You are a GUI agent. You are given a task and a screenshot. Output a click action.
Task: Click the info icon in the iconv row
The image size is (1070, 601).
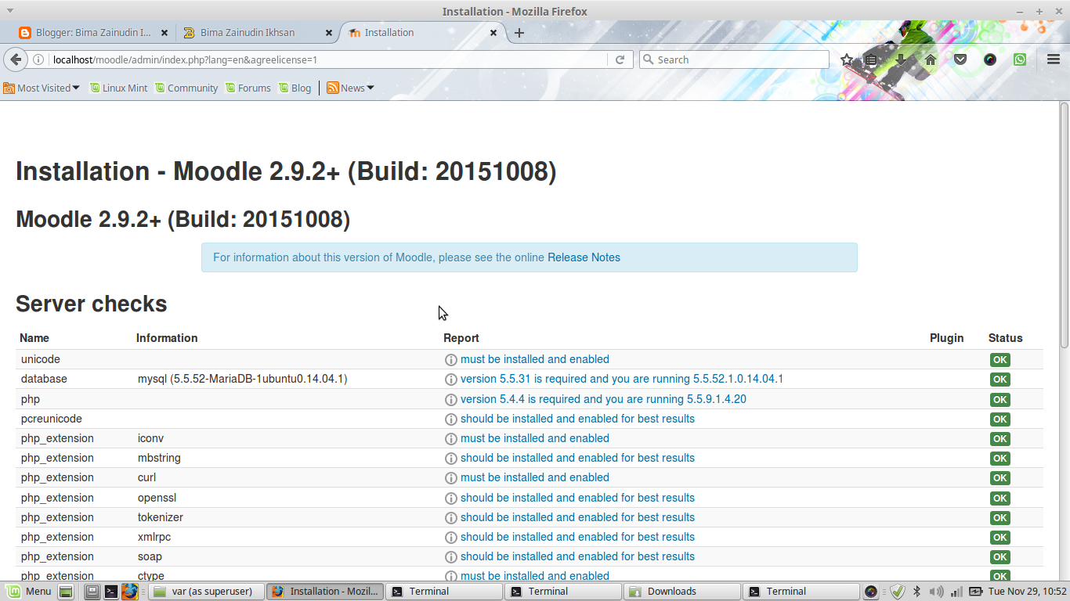tap(451, 439)
